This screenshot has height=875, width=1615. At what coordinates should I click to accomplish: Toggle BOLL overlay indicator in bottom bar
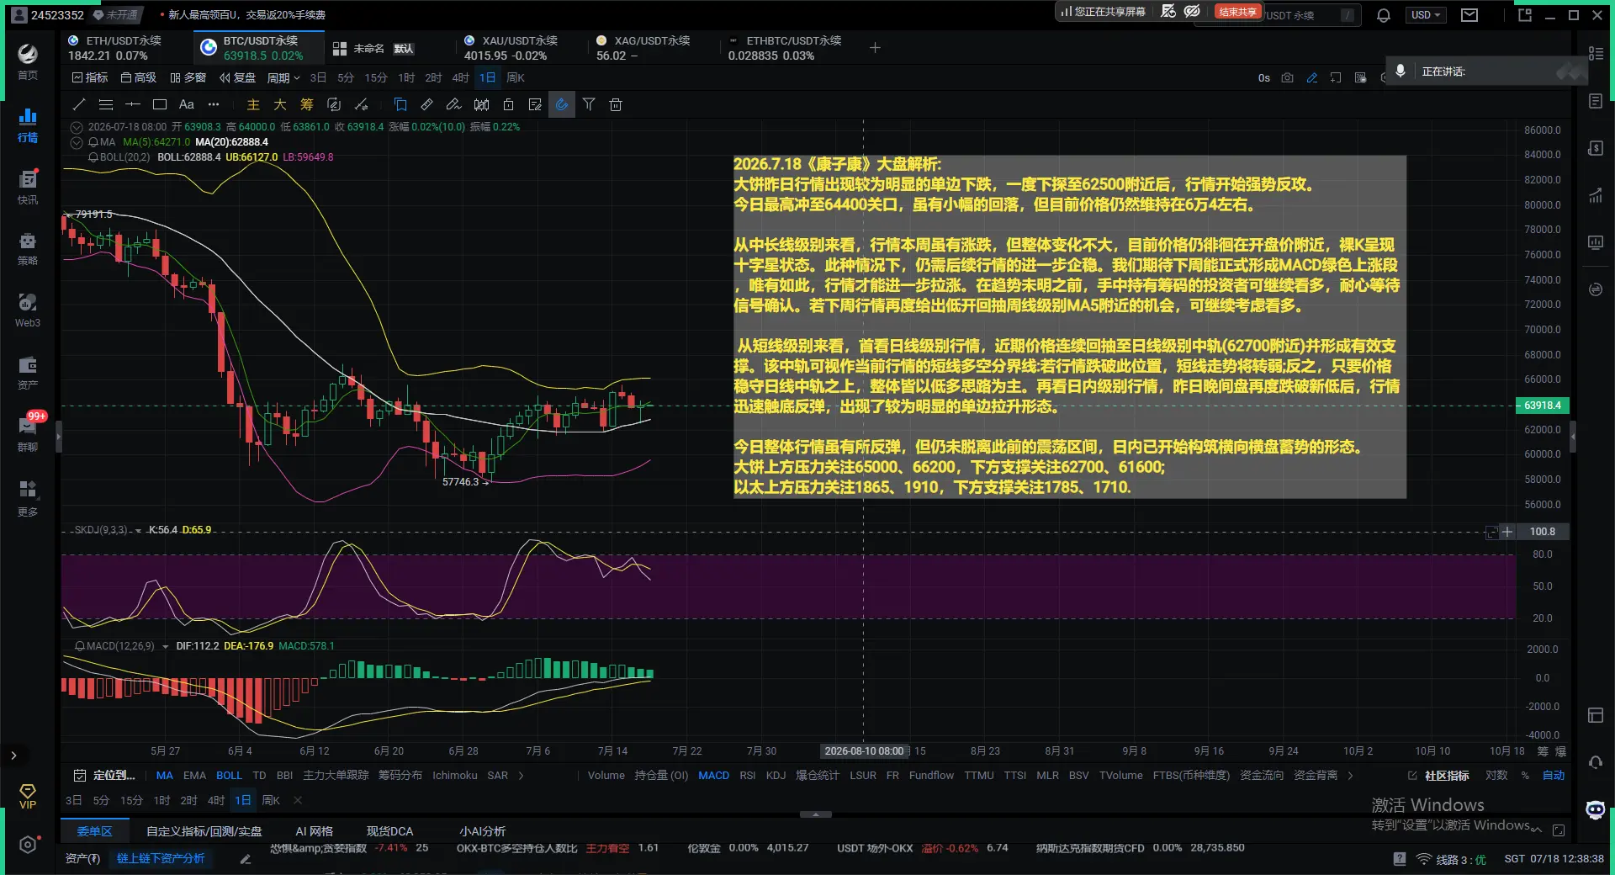pyautogui.click(x=229, y=776)
